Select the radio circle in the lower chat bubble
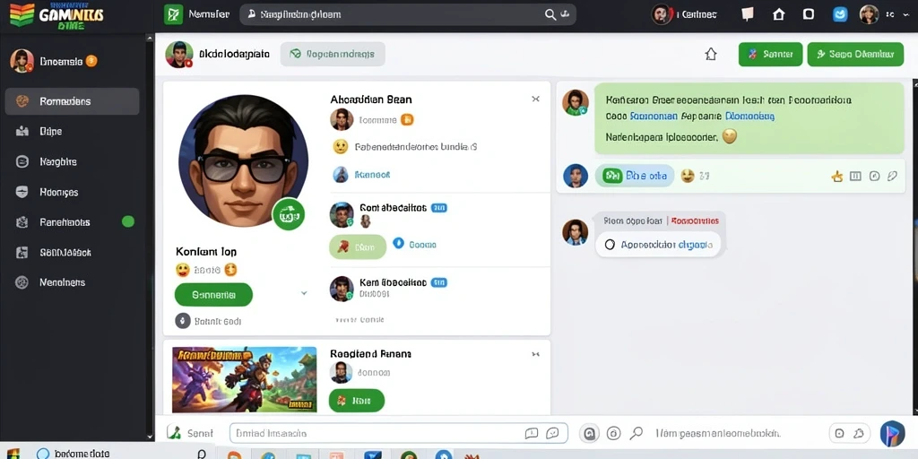 pos(610,245)
